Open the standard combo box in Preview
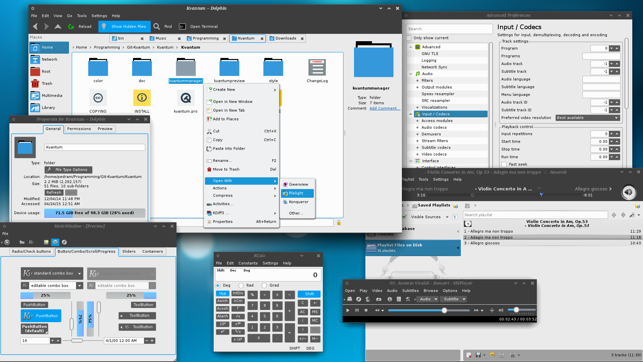 52,274
